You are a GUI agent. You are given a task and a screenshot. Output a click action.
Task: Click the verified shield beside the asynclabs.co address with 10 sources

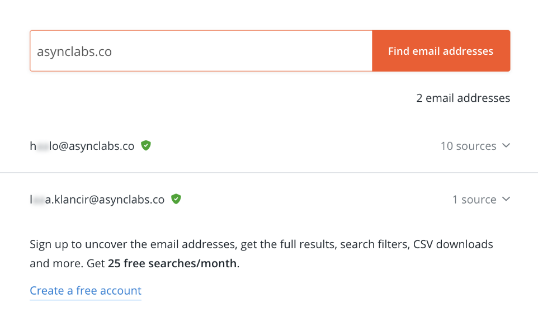146,145
